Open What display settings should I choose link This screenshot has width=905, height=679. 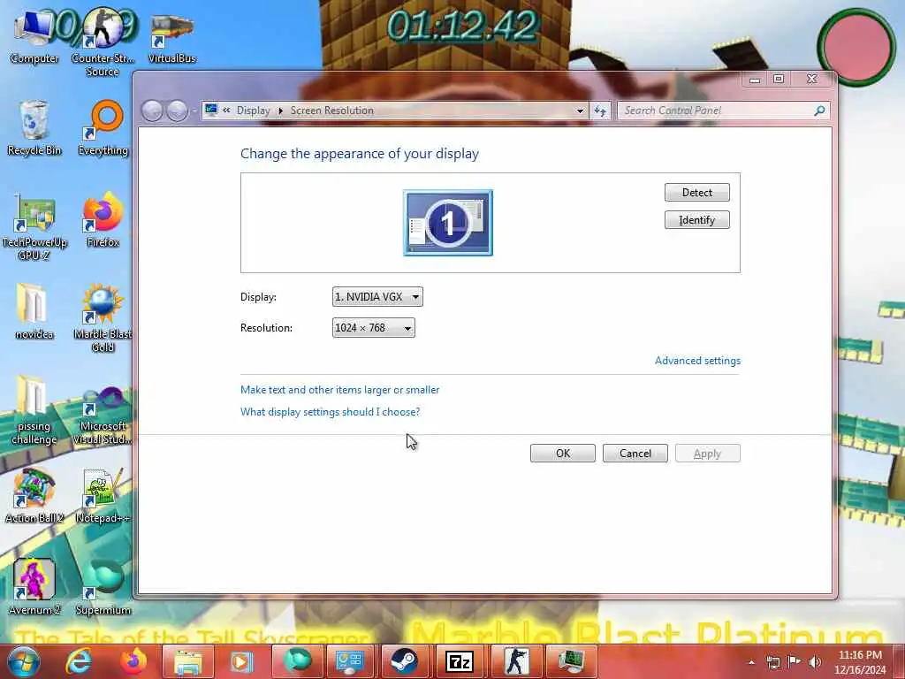[330, 412]
